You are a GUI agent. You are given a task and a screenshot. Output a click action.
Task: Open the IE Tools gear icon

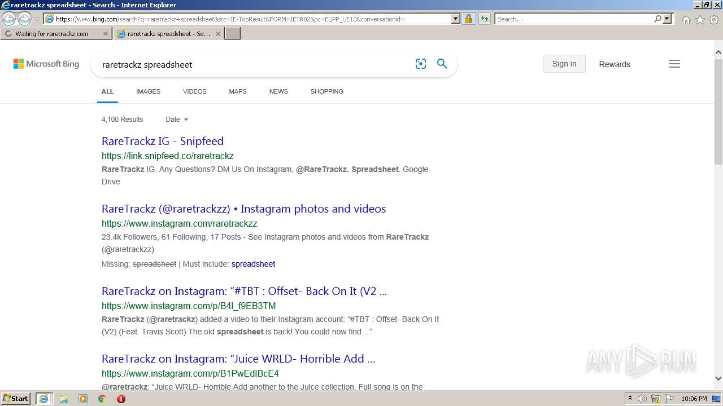tap(714, 20)
